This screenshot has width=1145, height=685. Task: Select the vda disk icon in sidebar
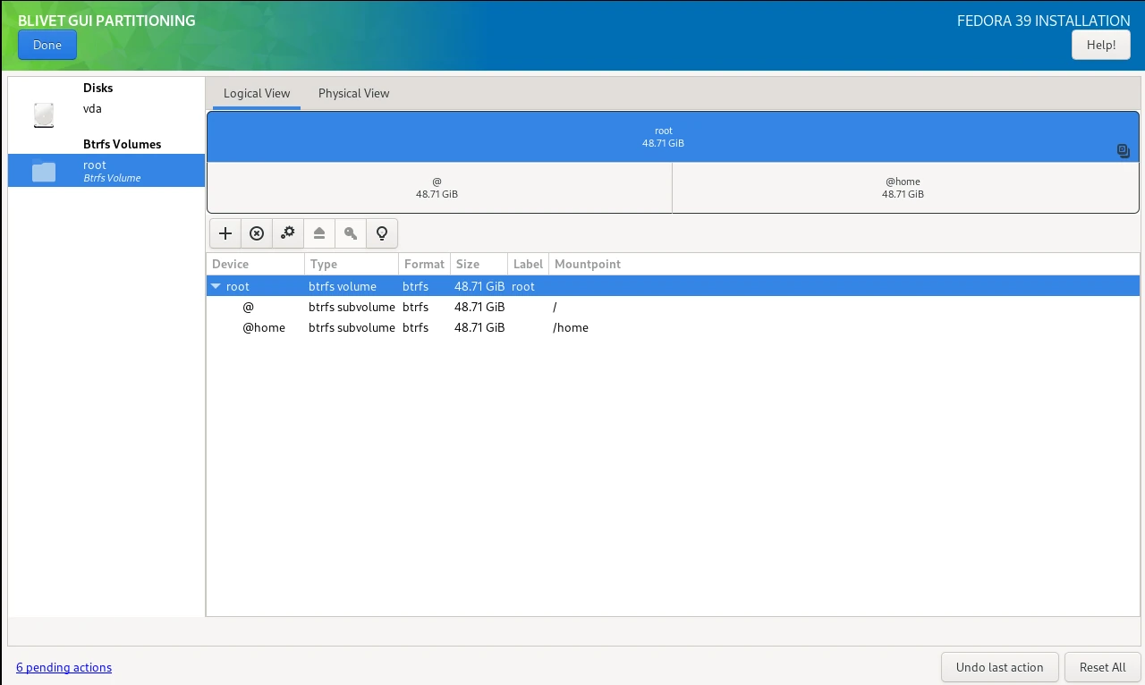coord(44,115)
